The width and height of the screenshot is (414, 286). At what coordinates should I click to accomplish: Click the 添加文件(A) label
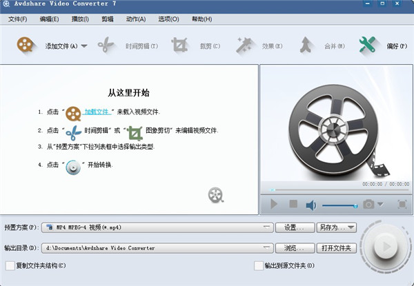[61, 46]
